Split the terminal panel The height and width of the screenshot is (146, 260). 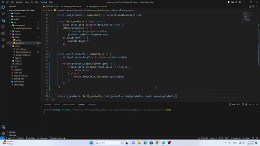[243, 105]
